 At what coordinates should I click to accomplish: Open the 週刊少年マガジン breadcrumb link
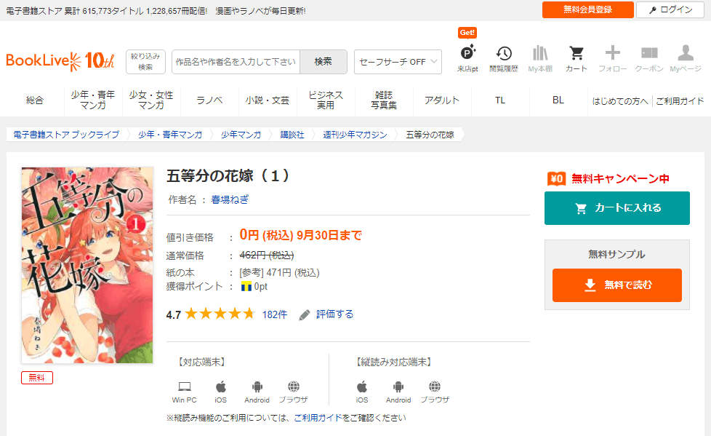click(355, 135)
